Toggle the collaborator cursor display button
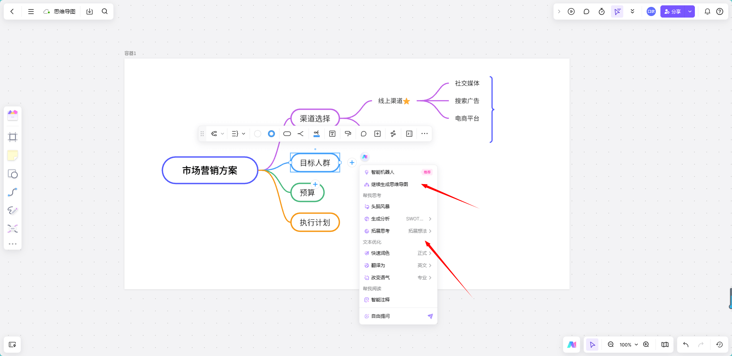The image size is (732, 356). (617, 11)
